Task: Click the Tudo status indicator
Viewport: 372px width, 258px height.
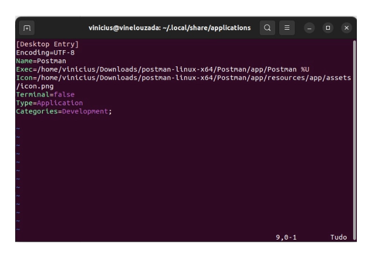Action: [339, 237]
